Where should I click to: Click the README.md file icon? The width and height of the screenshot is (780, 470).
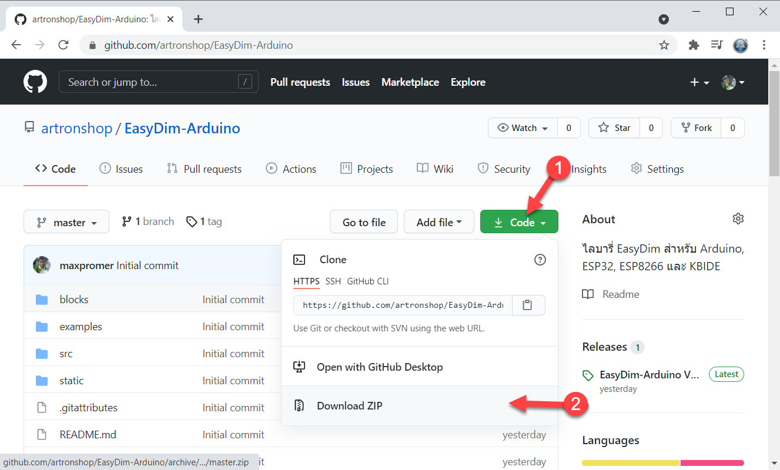[42, 435]
